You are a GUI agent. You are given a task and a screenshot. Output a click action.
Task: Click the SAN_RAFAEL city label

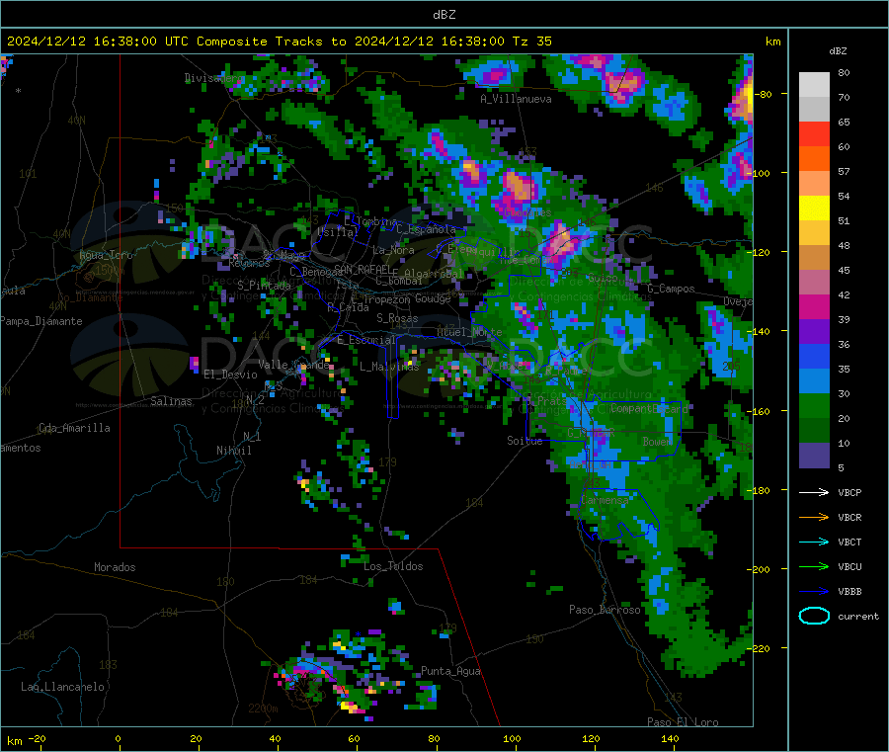click(x=363, y=269)
